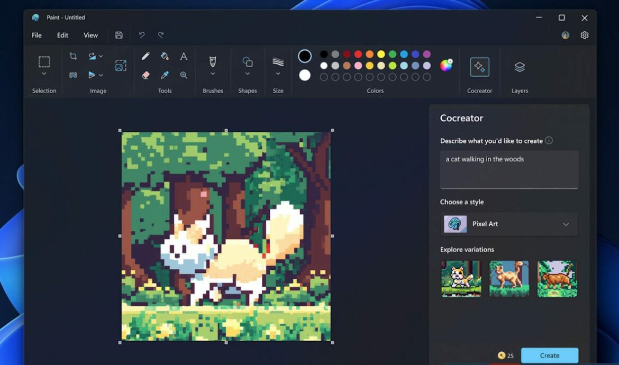Viewport: 619px width, 365px height.
Task: Expand the Selection tool dropdown
Action: point(44,74)
